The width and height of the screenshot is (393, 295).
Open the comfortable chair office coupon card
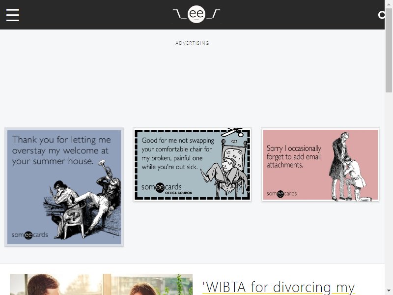tap(192, 165)
